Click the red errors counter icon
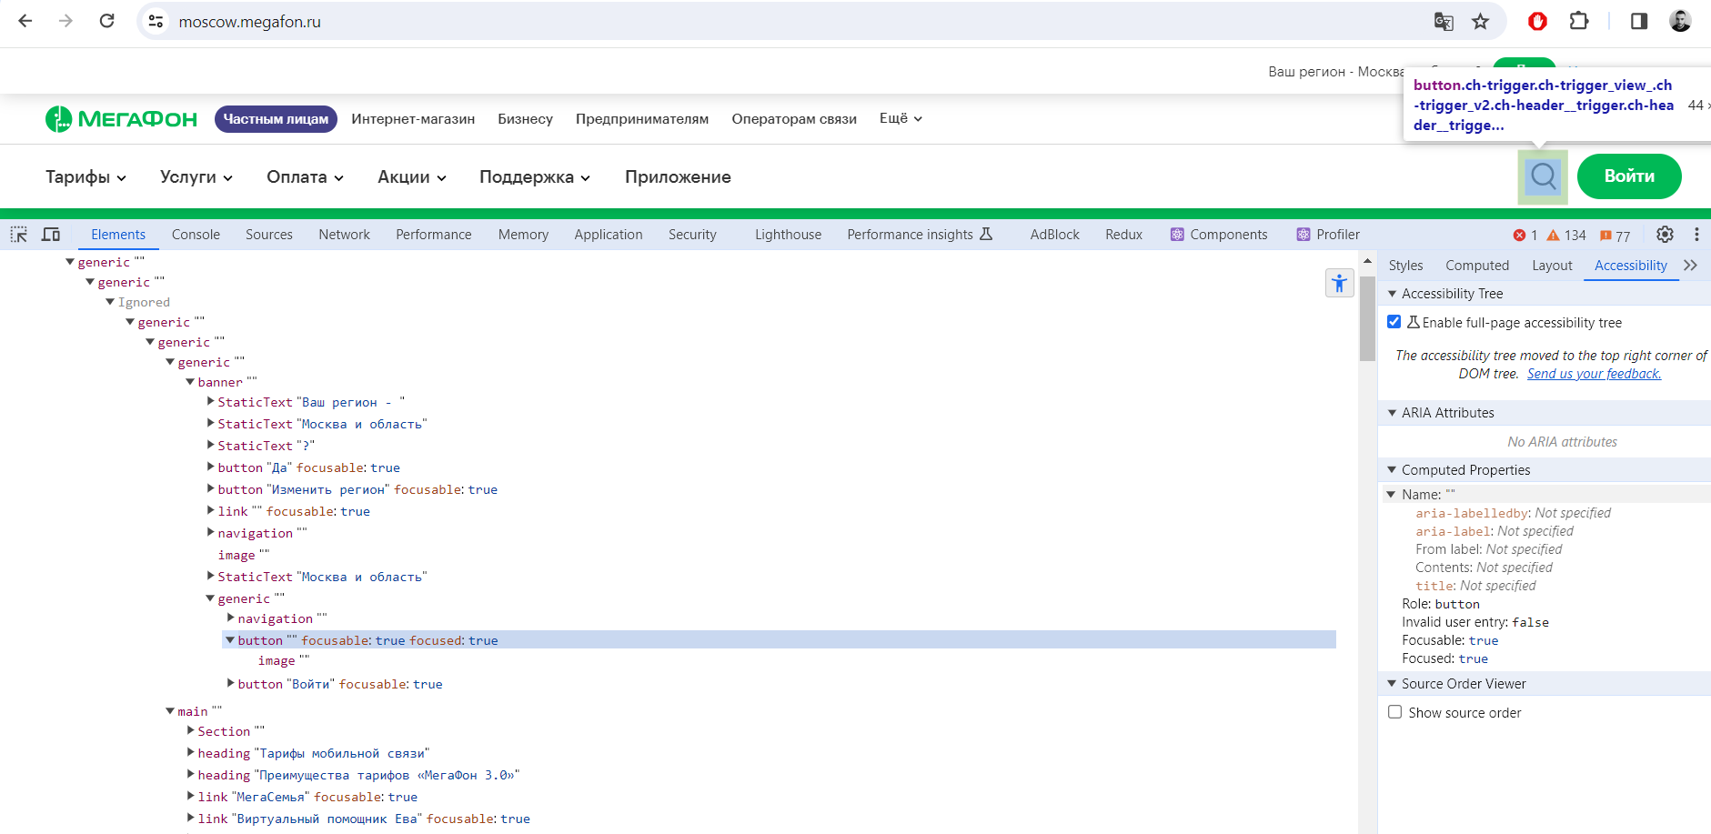1711x834 pixels. pyautogui.click(x=1525, y=235)
